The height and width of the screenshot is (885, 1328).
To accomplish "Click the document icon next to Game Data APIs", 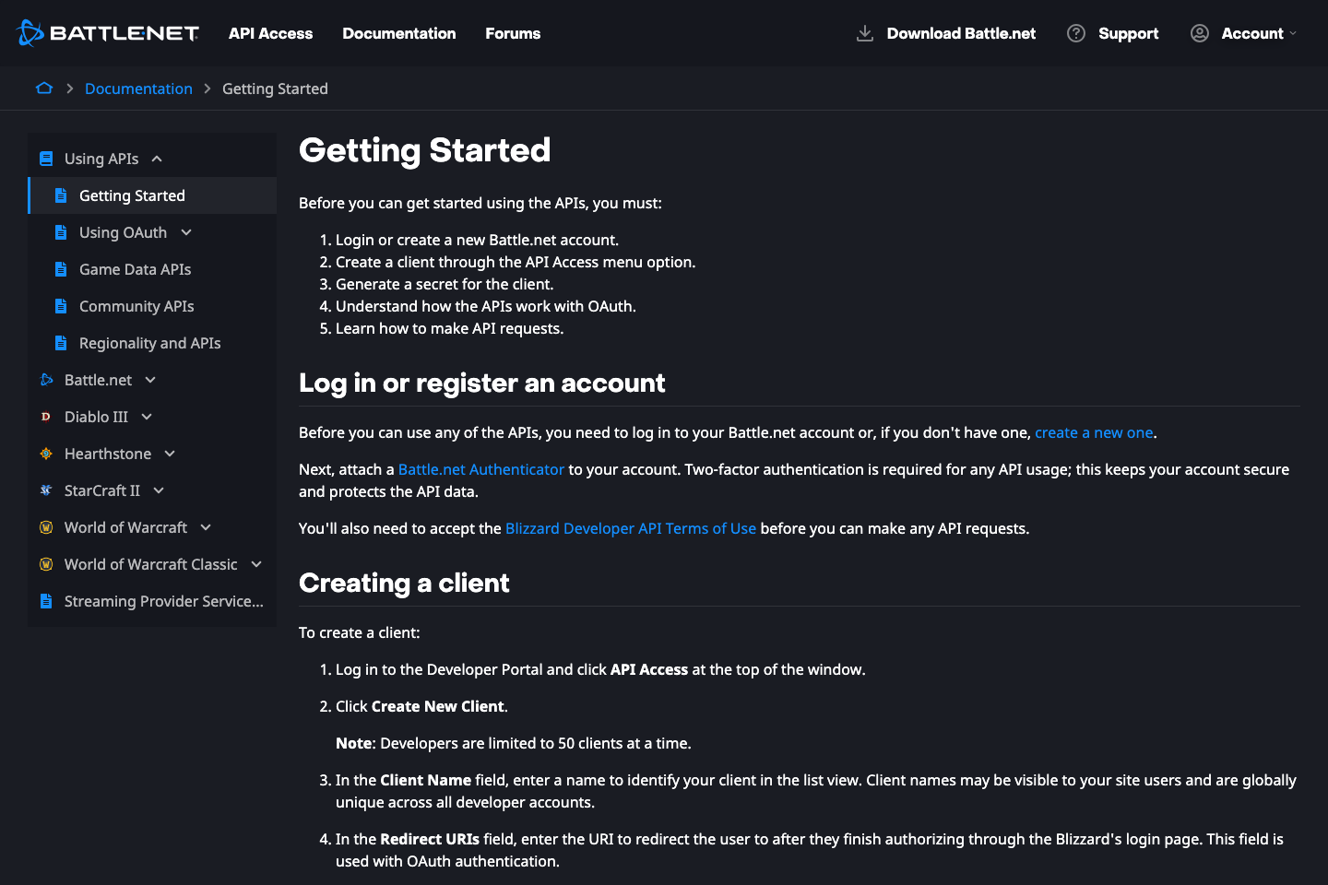I will pyautogui.click(x=61, y=269).
